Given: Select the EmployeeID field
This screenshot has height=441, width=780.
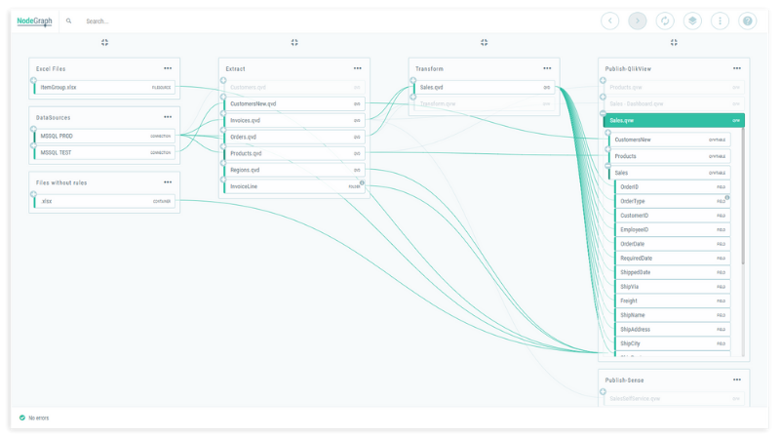Looking at the screenshot, I should tap(673, 230).
